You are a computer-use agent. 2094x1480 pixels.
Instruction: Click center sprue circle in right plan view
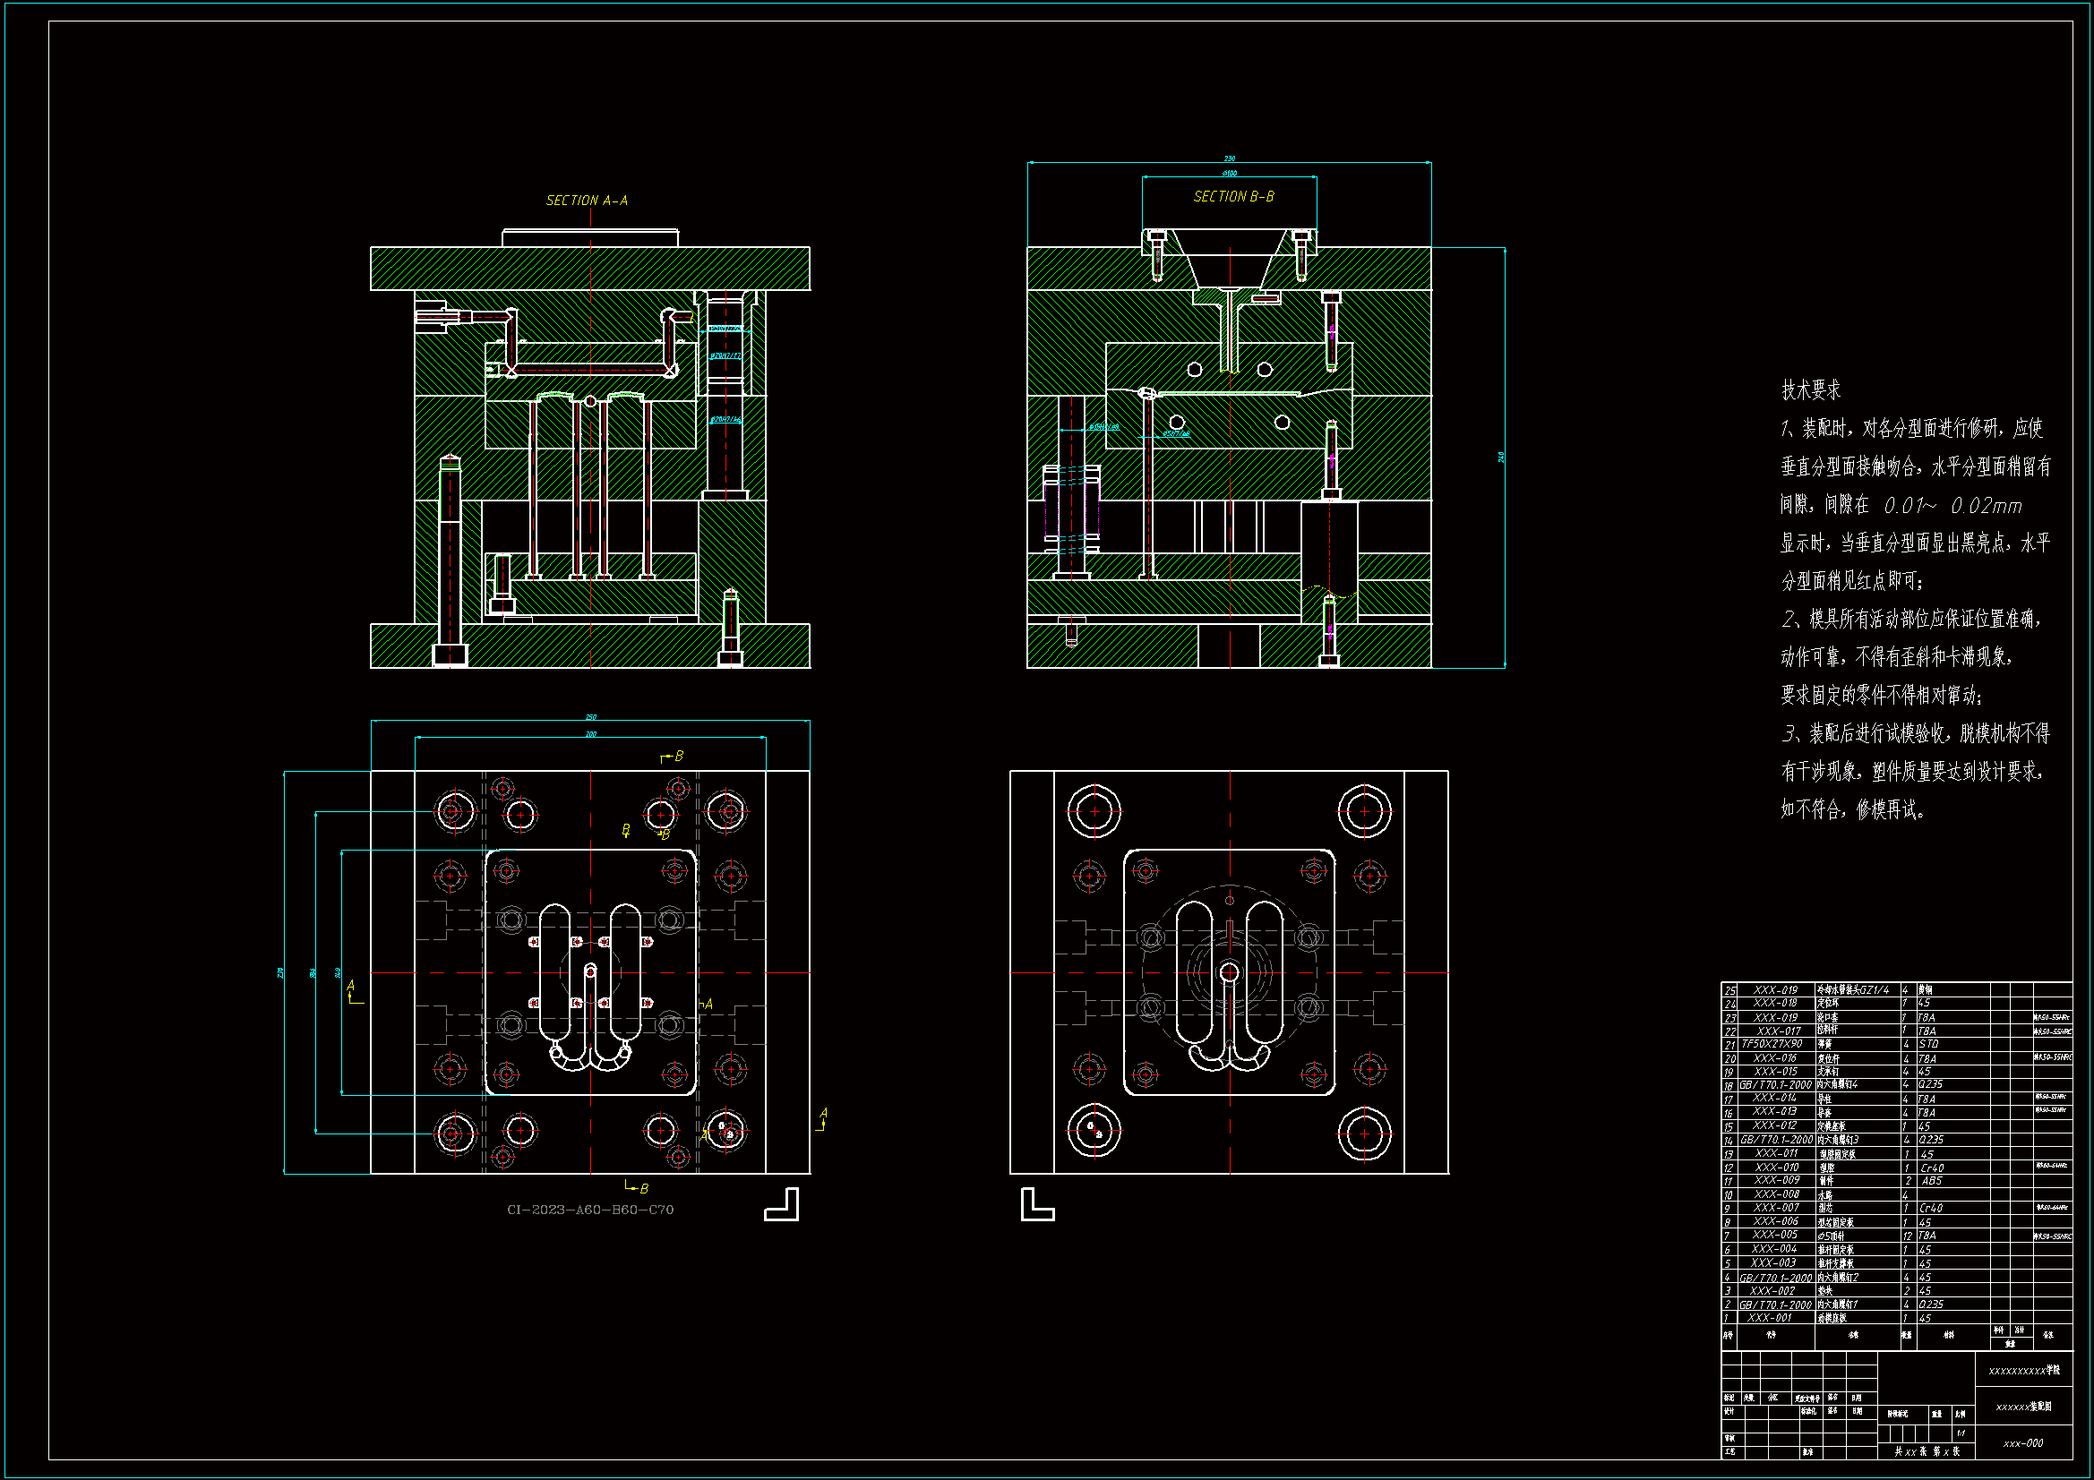tap(1229, 973)
